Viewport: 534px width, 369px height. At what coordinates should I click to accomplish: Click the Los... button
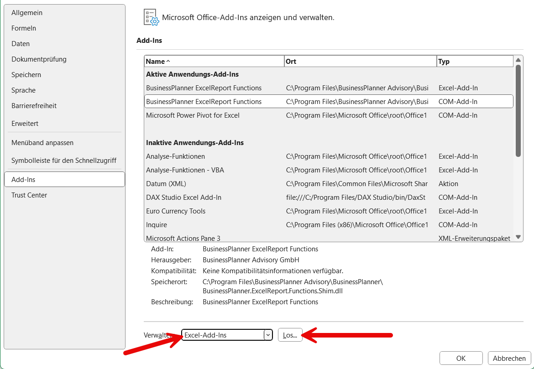coord(290,335)
